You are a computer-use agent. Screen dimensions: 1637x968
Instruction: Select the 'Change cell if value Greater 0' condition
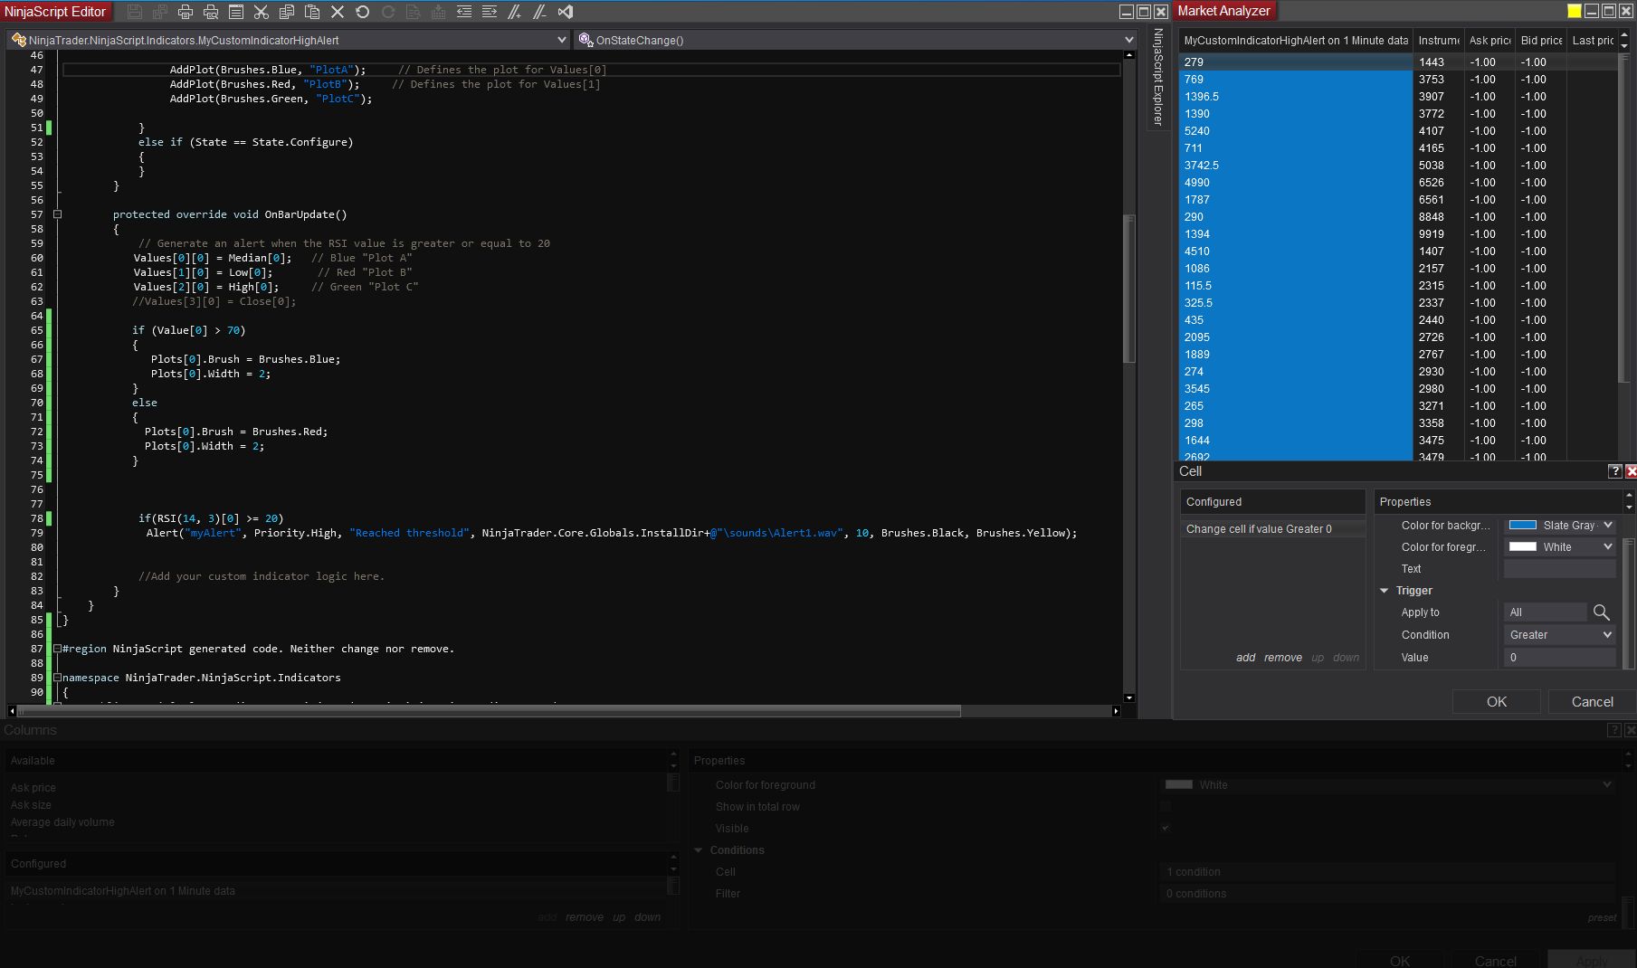[1259, 529]
